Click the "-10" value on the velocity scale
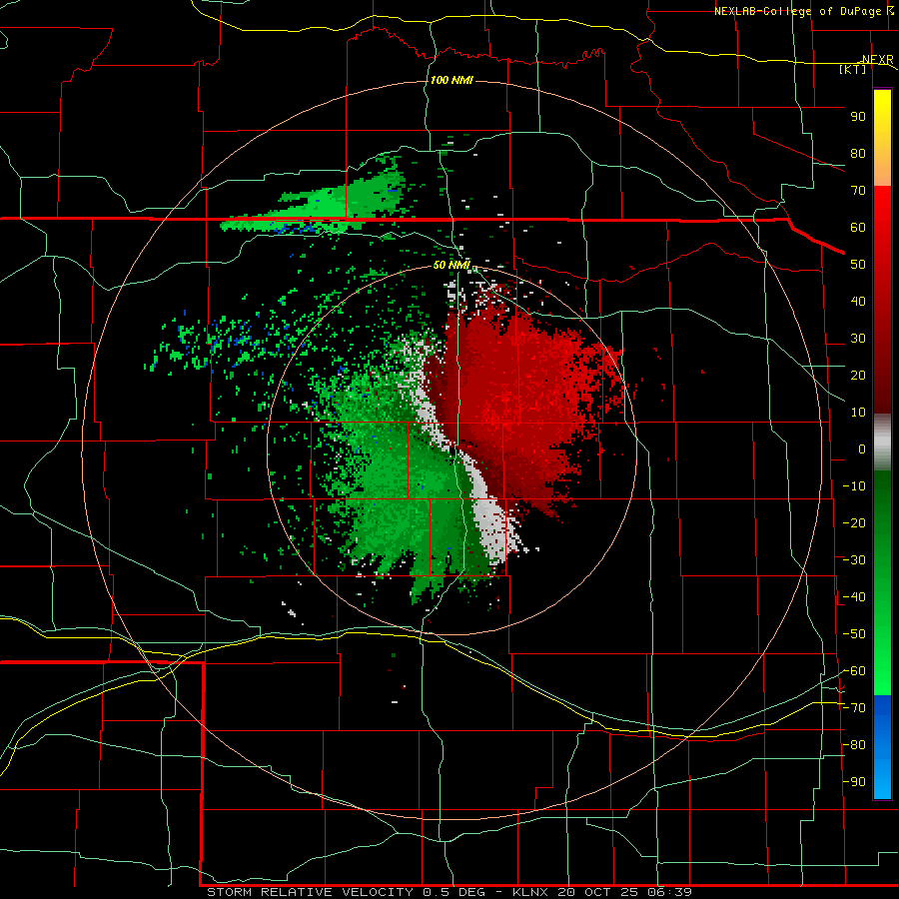The image size is (899, 899). (x=854, y=486)
